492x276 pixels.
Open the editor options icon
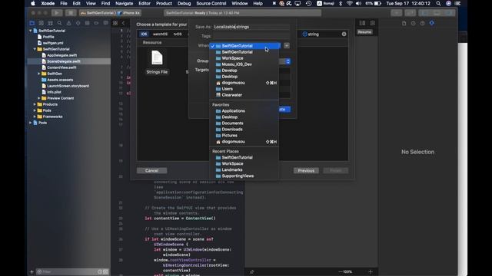click(362, 23)
